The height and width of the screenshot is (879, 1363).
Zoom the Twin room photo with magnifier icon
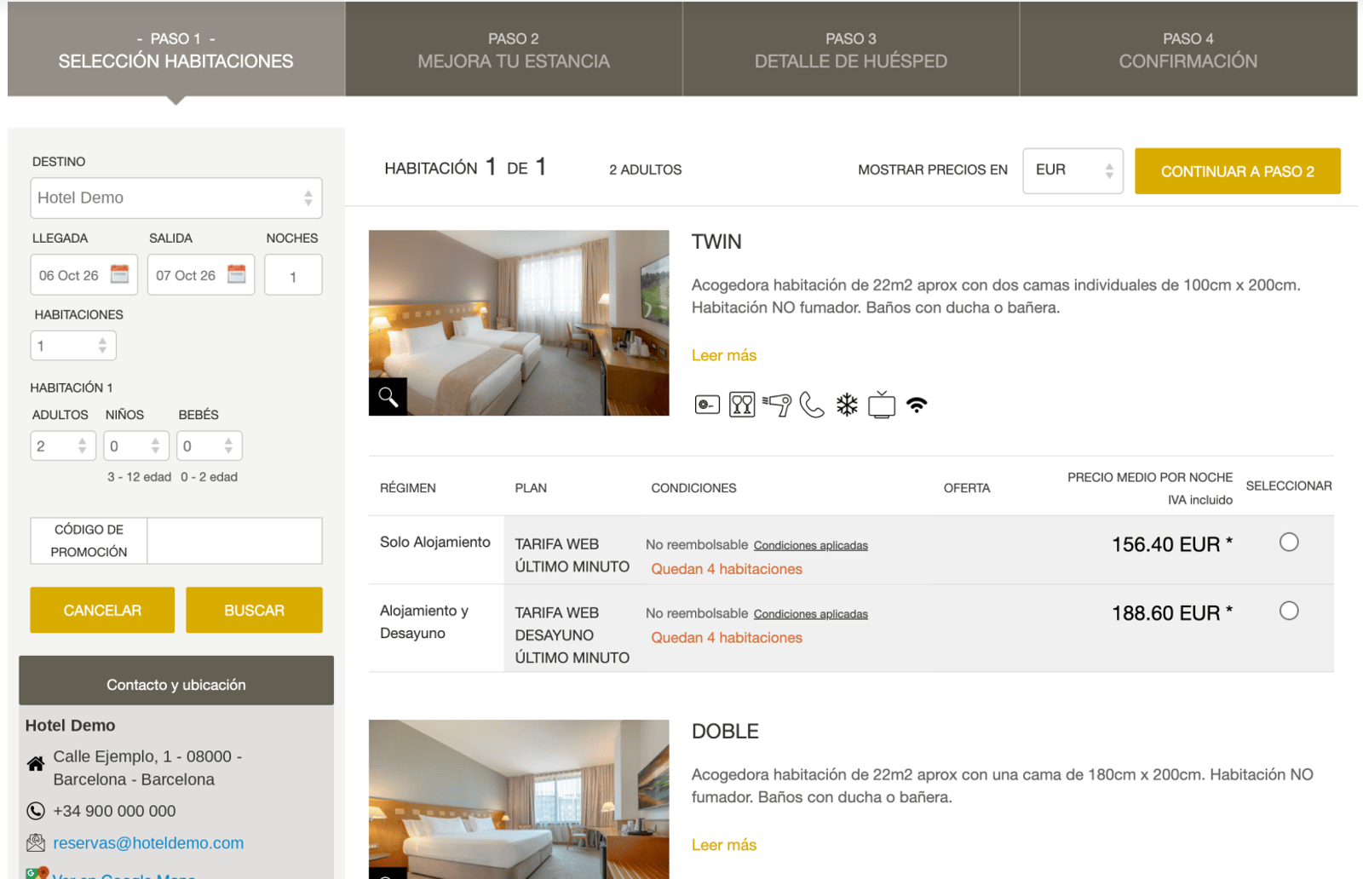(388, 396)
